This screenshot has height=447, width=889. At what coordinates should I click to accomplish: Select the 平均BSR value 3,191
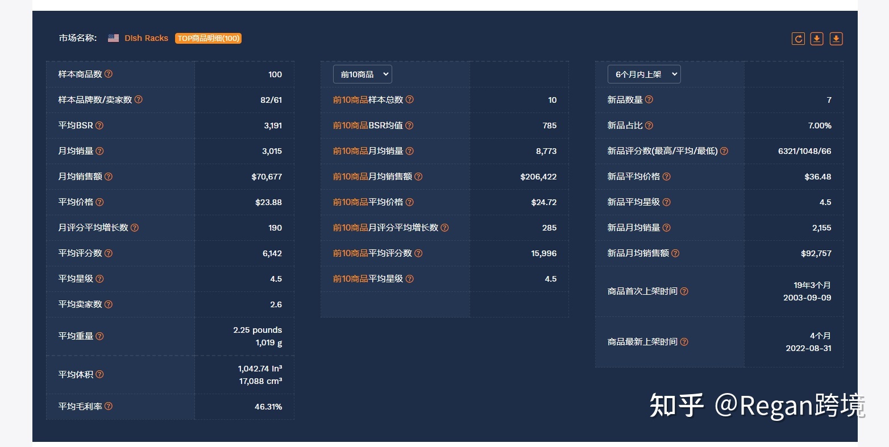pos(273,126)
